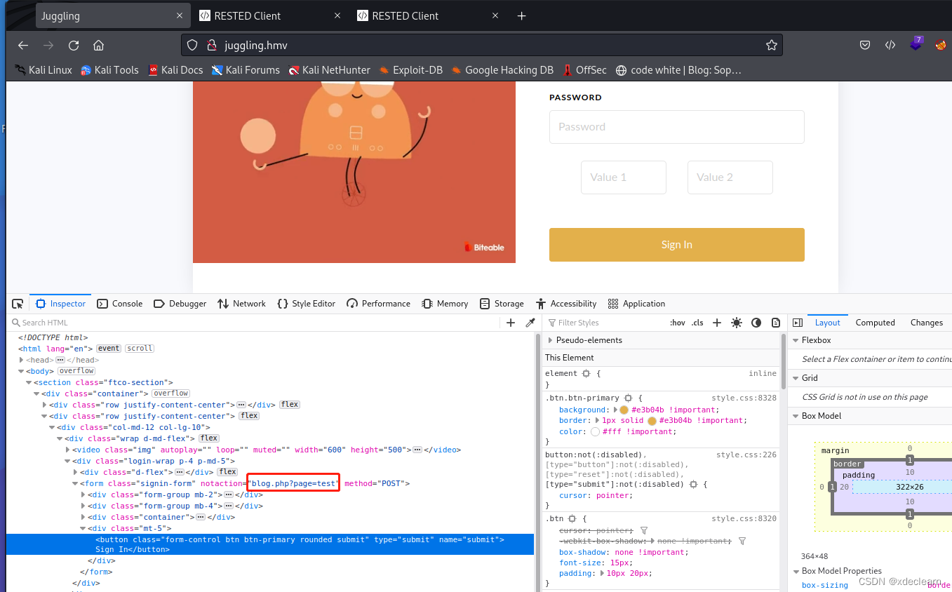Open Kali Tools bookmark
952x592 pixels.
click(109, 70)
